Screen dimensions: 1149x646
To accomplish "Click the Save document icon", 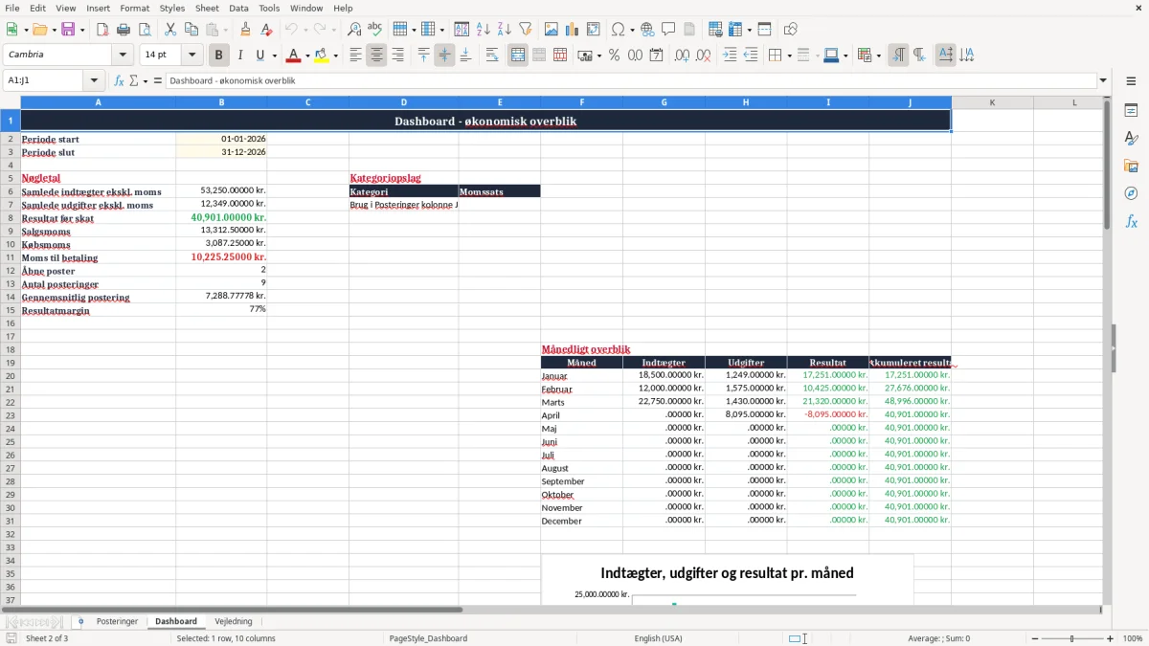I will click(x=68, y=30).
